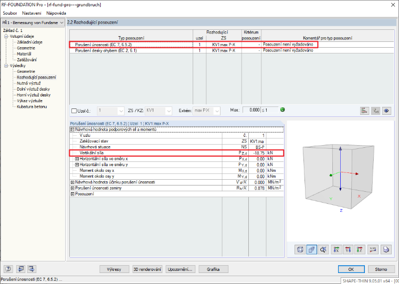Click the green status indicator dot
The image size is (399, 284).
coord(282,110)
